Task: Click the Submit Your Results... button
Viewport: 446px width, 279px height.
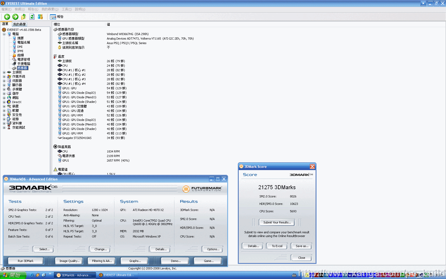Action: coord(277,222)
